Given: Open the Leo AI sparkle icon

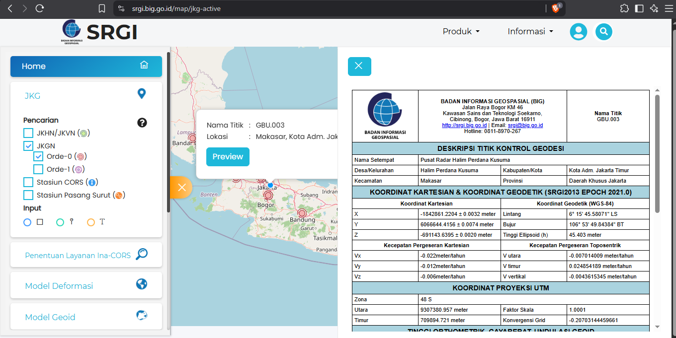Looking at the screenshot, I should coord(654,8).
